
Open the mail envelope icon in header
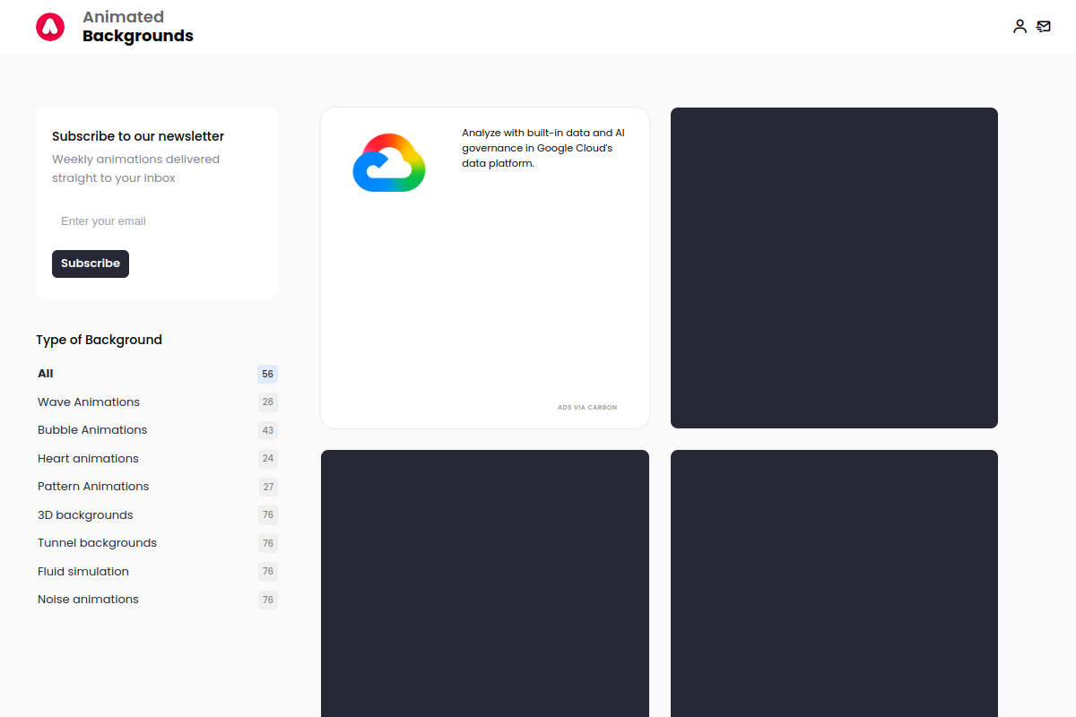tap(1044, 27)
